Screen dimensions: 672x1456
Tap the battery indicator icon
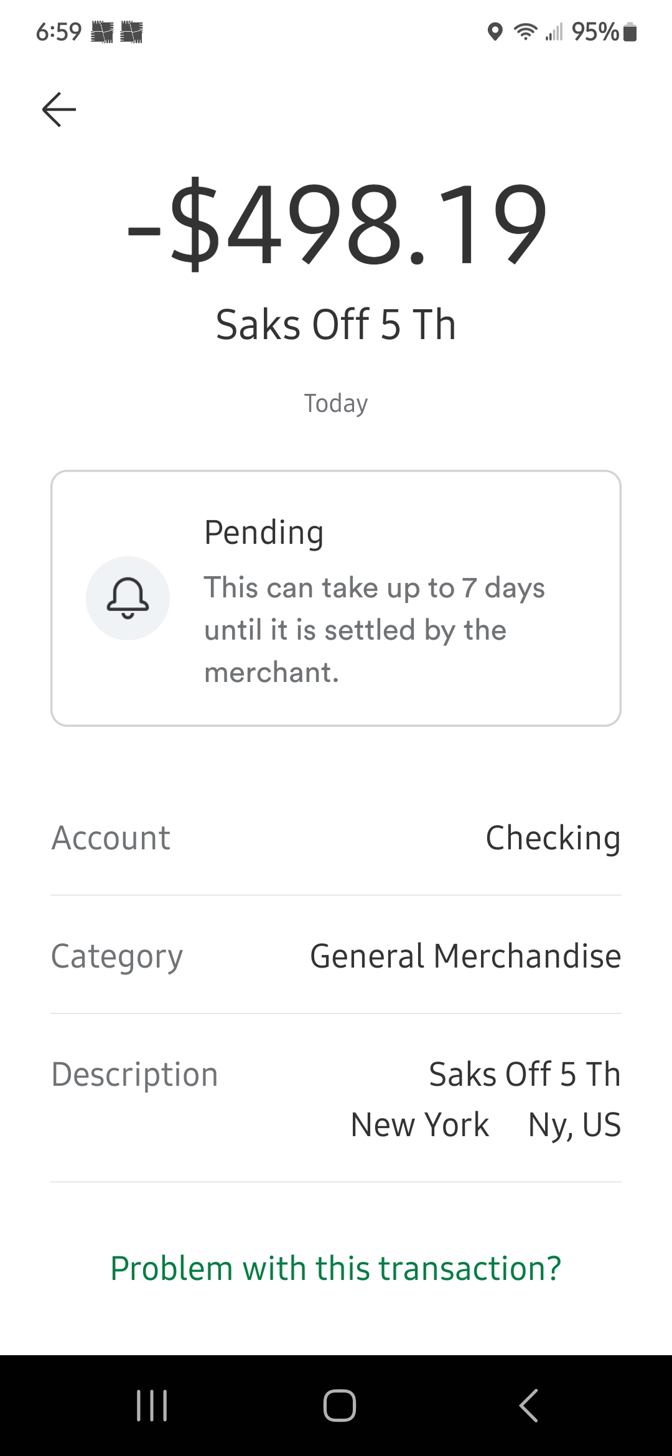click(x=630, y=32)
